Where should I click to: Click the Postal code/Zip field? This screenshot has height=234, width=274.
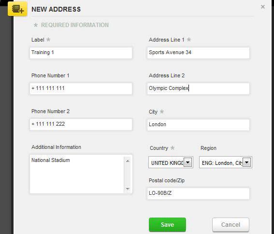[198, 193]
